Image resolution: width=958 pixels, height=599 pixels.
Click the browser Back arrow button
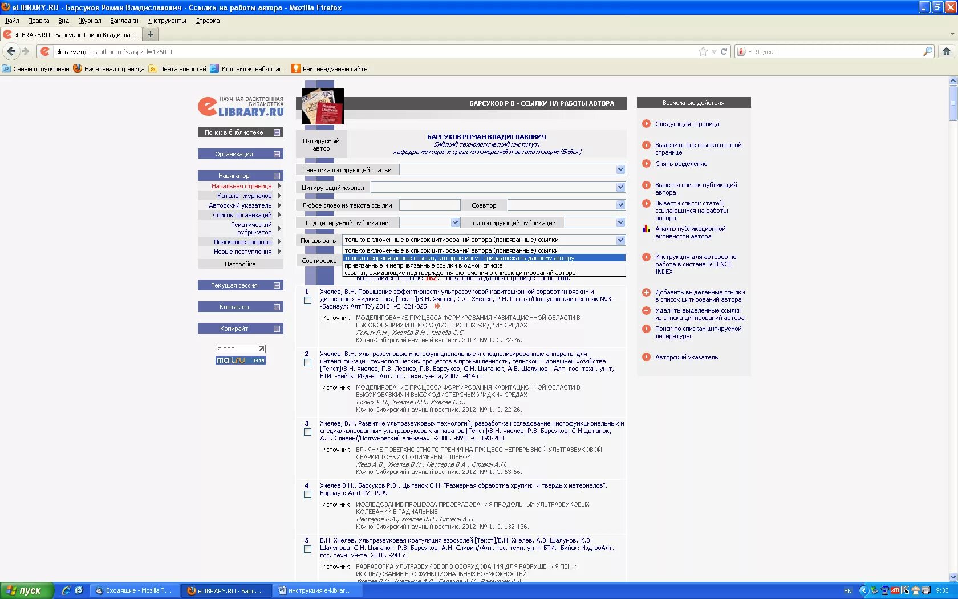pyautogui.click(x=11, y=51)
